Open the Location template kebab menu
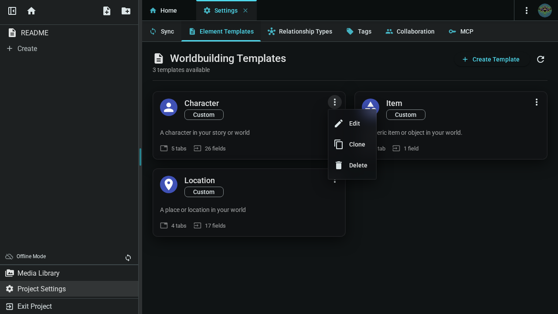558x314 pixels. [335, 179]
